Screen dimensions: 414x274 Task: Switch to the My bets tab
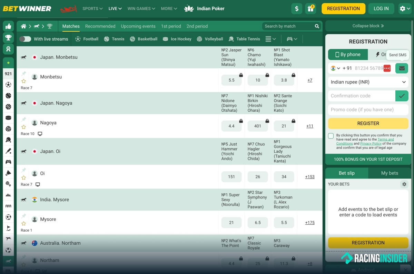coord(390,173)
